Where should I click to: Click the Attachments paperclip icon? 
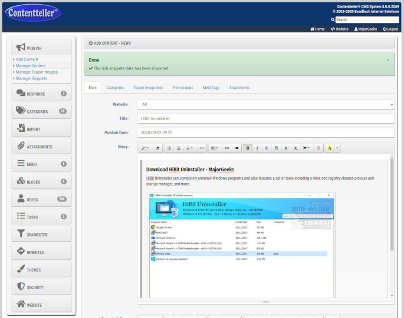(21, 145)
